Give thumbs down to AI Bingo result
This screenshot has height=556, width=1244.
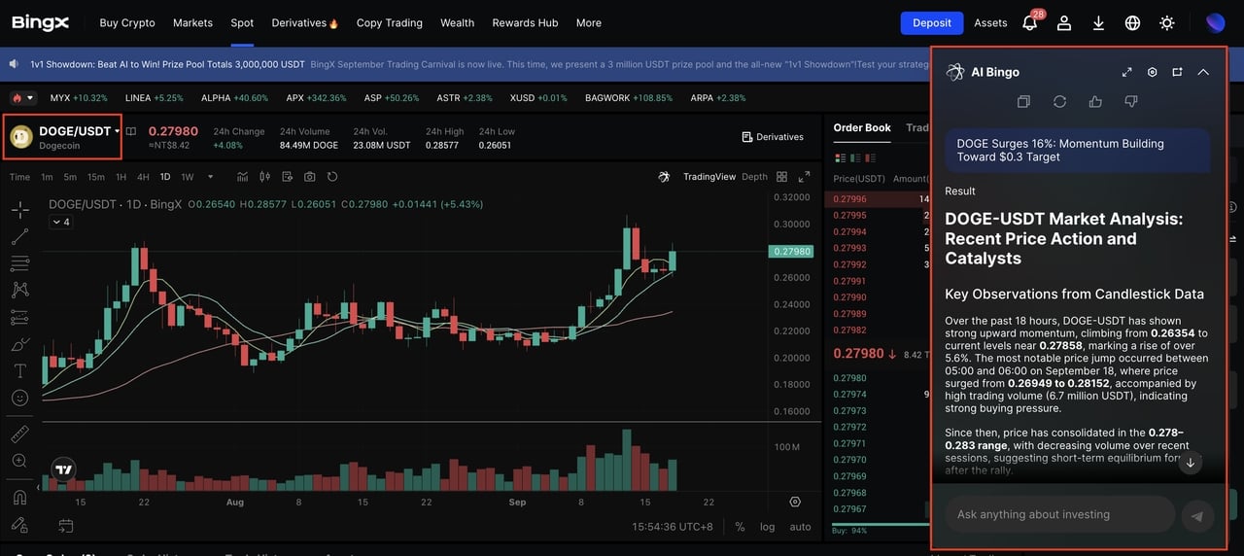[1131, 101]
